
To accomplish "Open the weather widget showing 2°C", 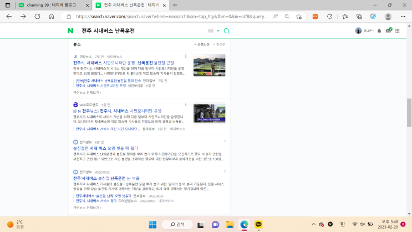I will coord(15,224).
